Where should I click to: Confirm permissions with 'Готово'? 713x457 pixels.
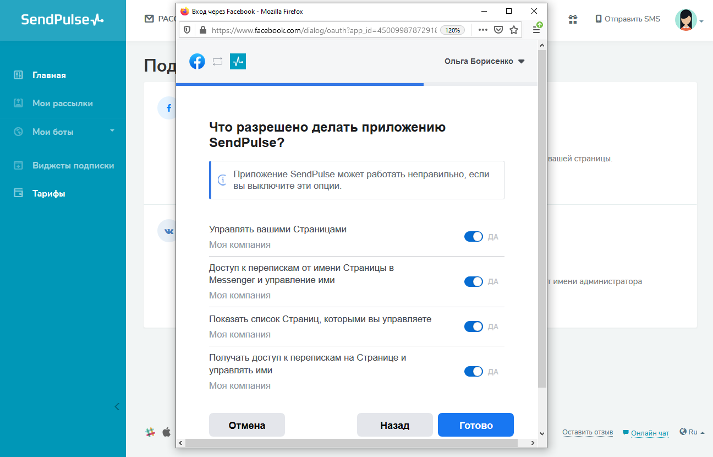coord(476,425)
